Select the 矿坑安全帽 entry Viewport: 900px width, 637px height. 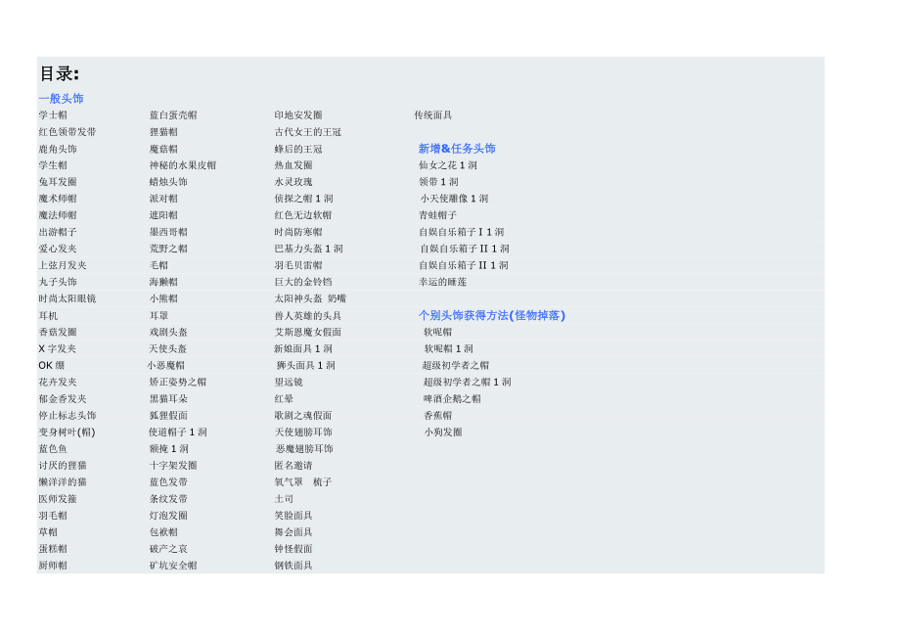[173, 566]
